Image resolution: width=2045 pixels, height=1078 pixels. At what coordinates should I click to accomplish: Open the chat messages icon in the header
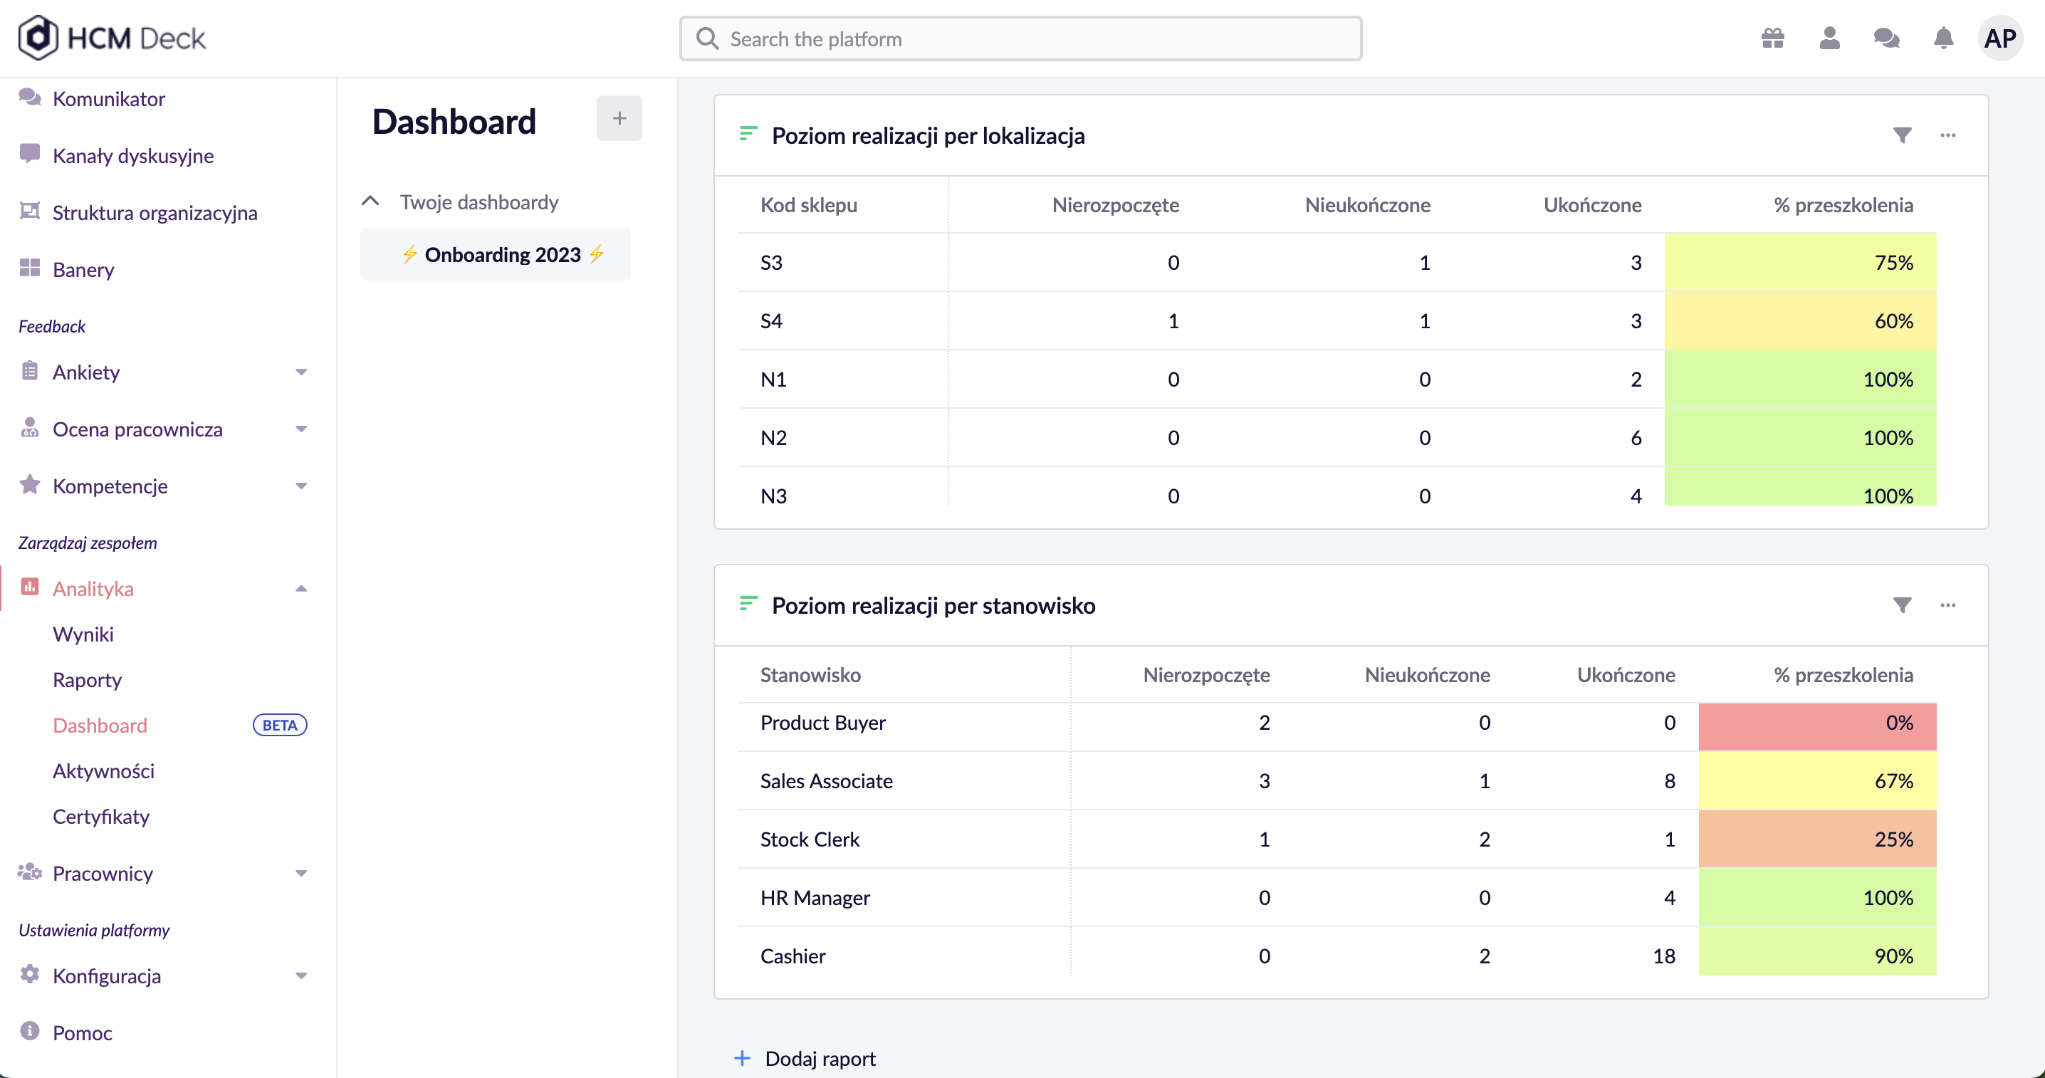tap(1887, 38)
